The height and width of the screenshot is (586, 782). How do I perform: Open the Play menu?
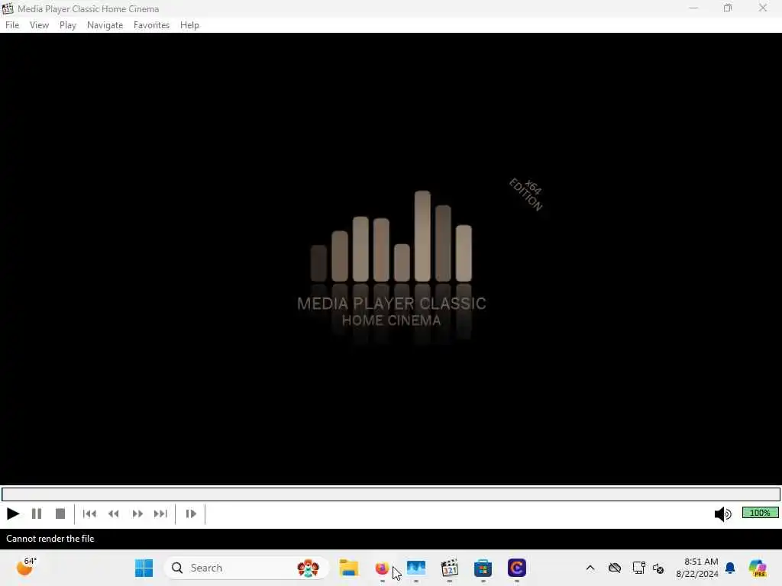click(68, 25)
